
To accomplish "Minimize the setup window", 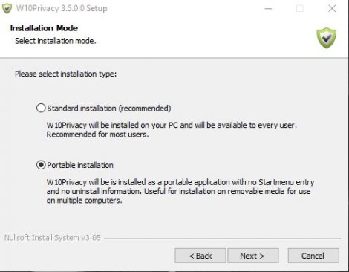I will coord(268,9).
